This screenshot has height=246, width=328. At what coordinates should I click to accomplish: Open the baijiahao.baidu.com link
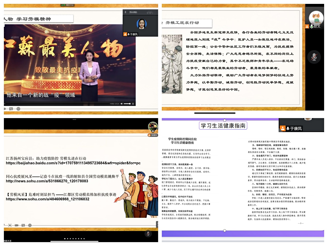click(73, 163)
